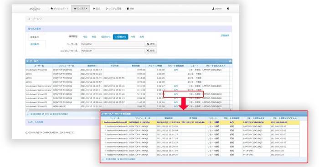Screen dimensions: 319x167
Task: Set search period to 昨日
Action: pyautogui.click(x=94, y=37)
